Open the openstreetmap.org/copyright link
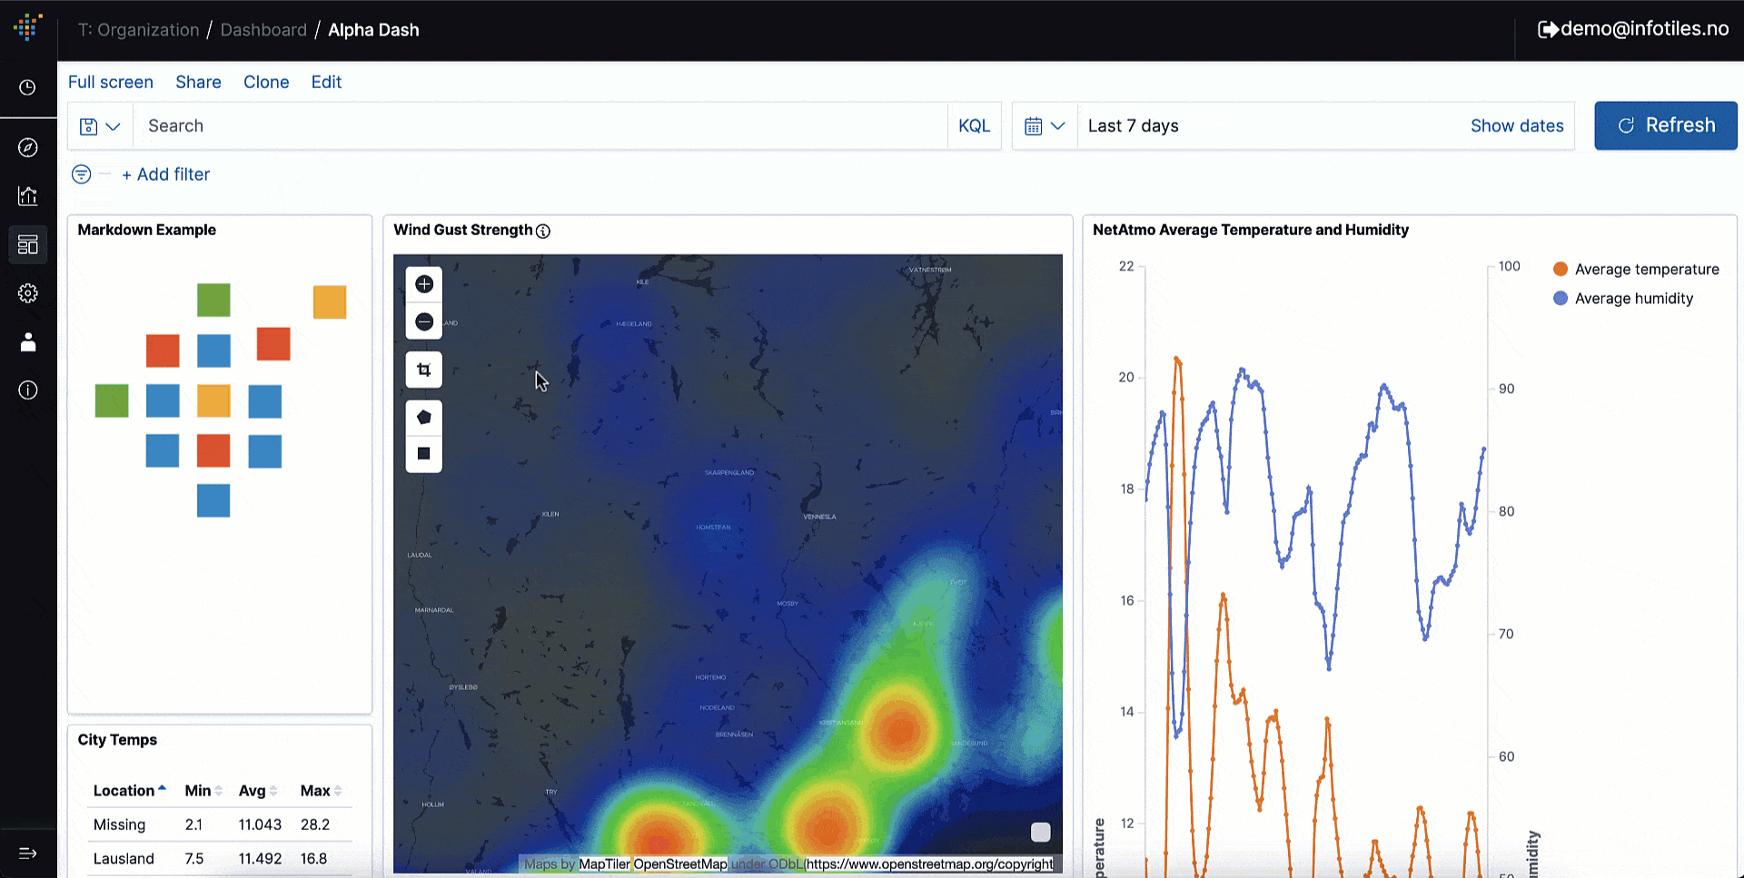Viewport: 1744px width, 878px height. (929, 864)
